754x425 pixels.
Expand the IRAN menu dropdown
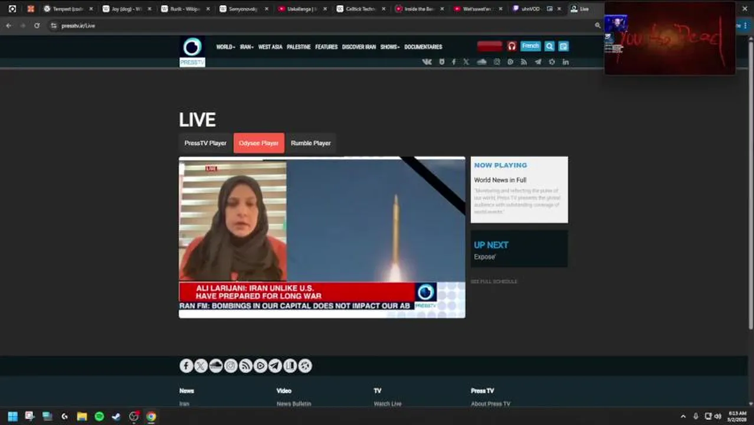click(247, 47)
